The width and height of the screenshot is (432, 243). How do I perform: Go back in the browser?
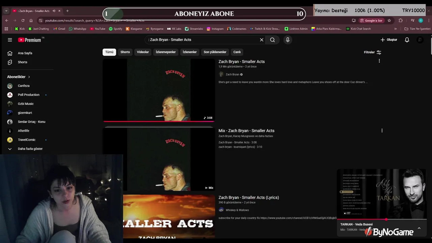pyautogui.click(x=7, y=20)
